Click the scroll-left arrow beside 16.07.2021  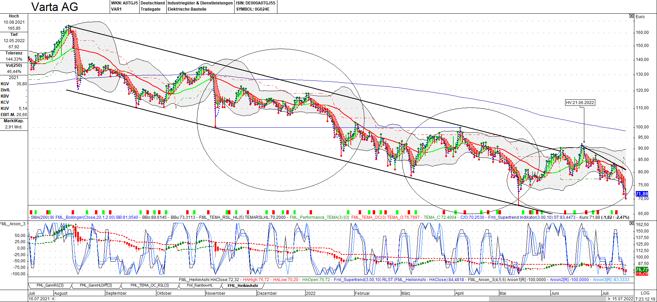[x=53, y=299]
